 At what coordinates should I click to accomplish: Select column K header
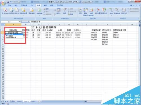[107, 24]
